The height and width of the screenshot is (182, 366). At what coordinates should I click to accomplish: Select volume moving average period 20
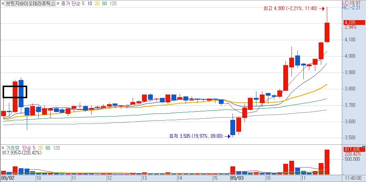[41, 148]
